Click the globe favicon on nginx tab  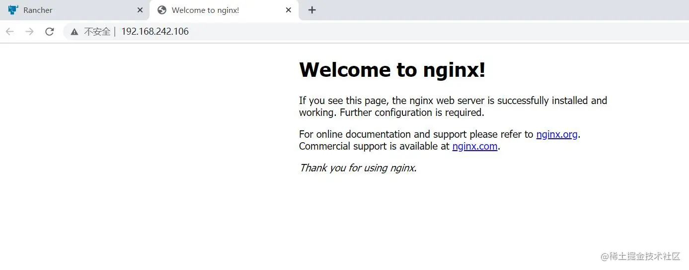click(161, 10)
